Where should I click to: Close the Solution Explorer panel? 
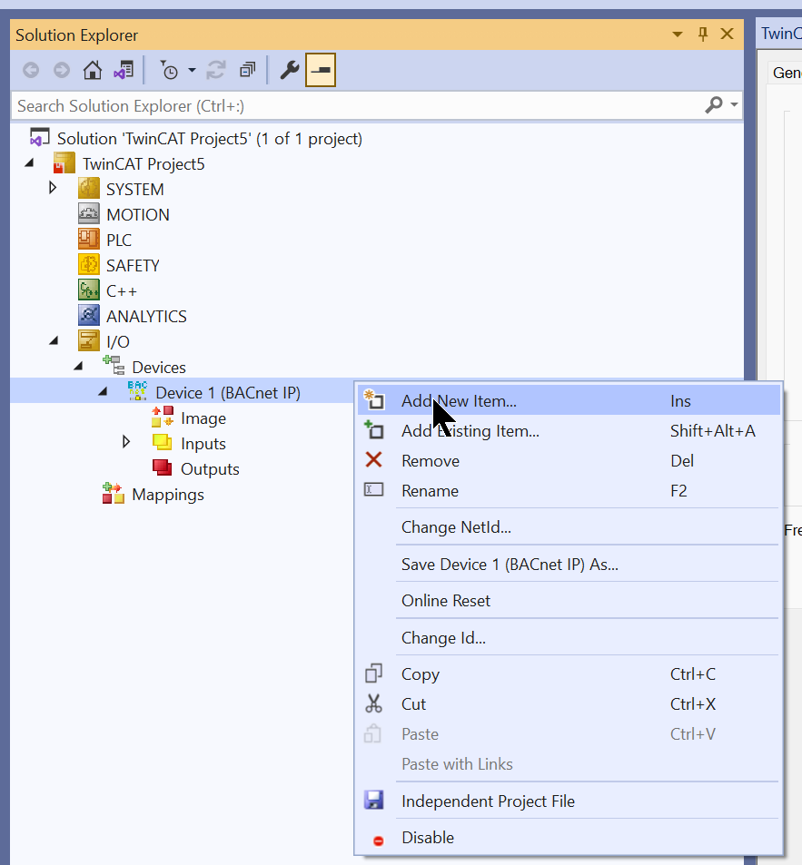[x=727, y=34]
